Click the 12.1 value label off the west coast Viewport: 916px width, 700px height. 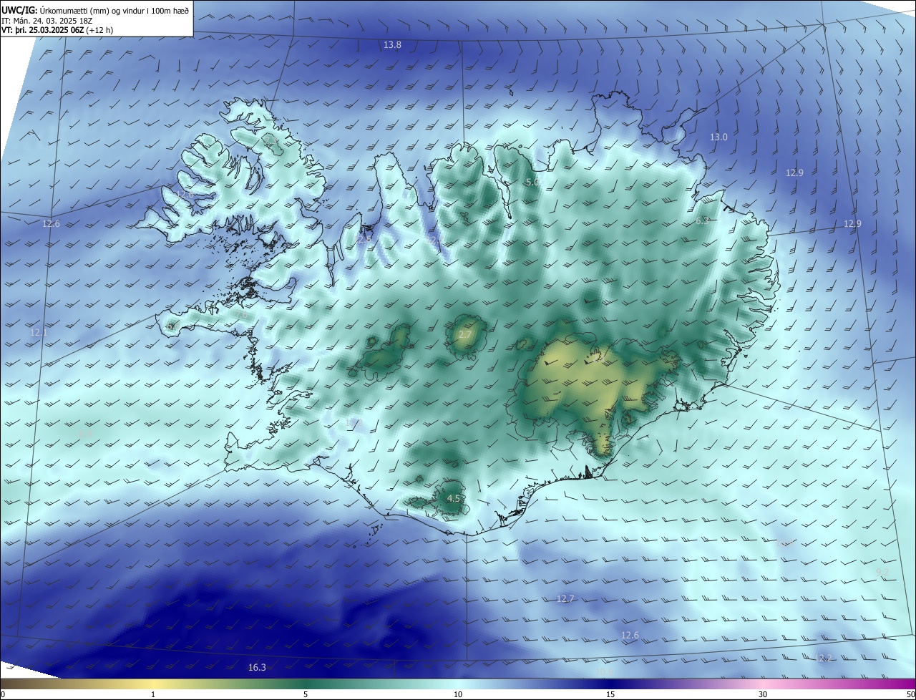[x=39, y=332]
